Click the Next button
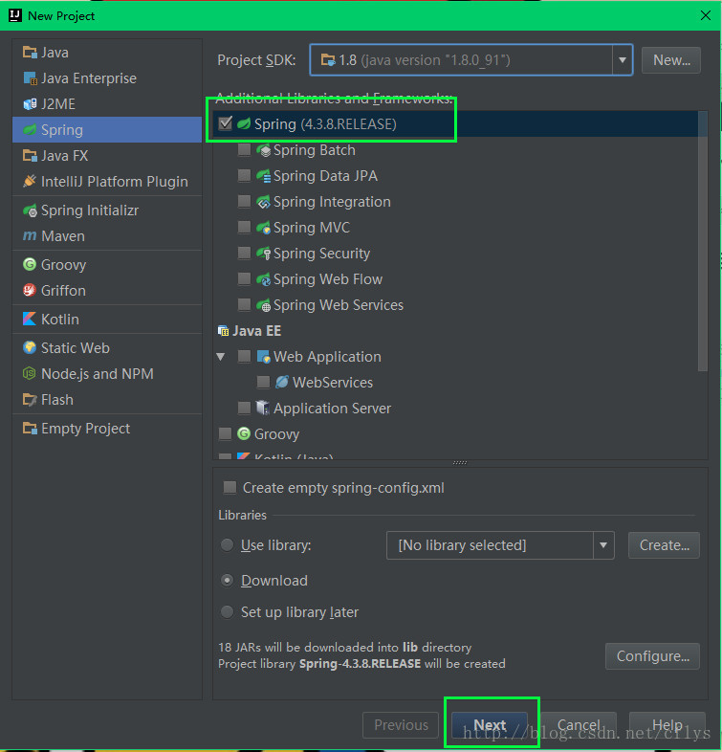Viewport: 722px width, 752px height. [490, 724]
